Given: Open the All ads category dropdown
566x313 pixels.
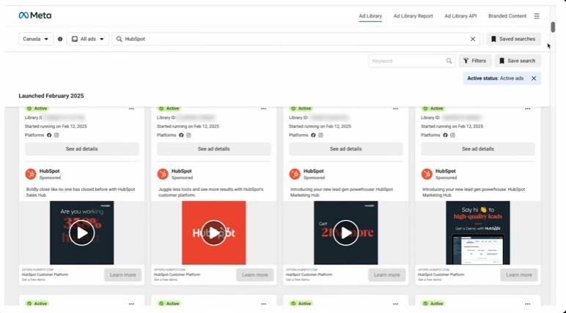Looking at the screenshot, I should [88, 39].
